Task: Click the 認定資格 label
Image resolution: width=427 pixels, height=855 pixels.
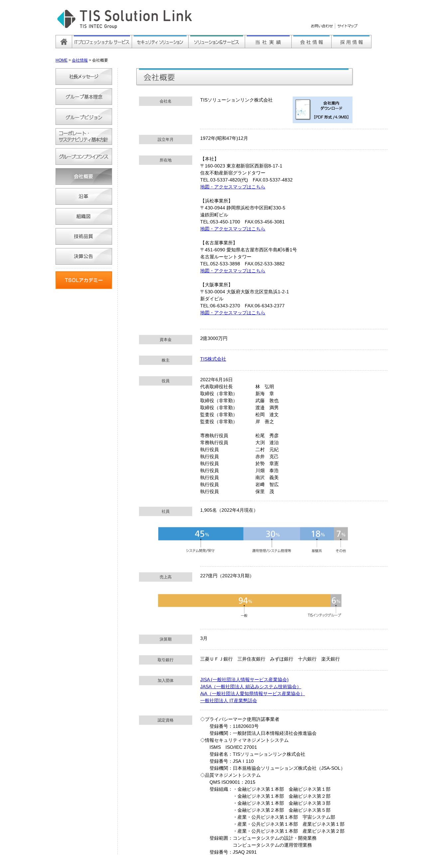Action: 166,720
